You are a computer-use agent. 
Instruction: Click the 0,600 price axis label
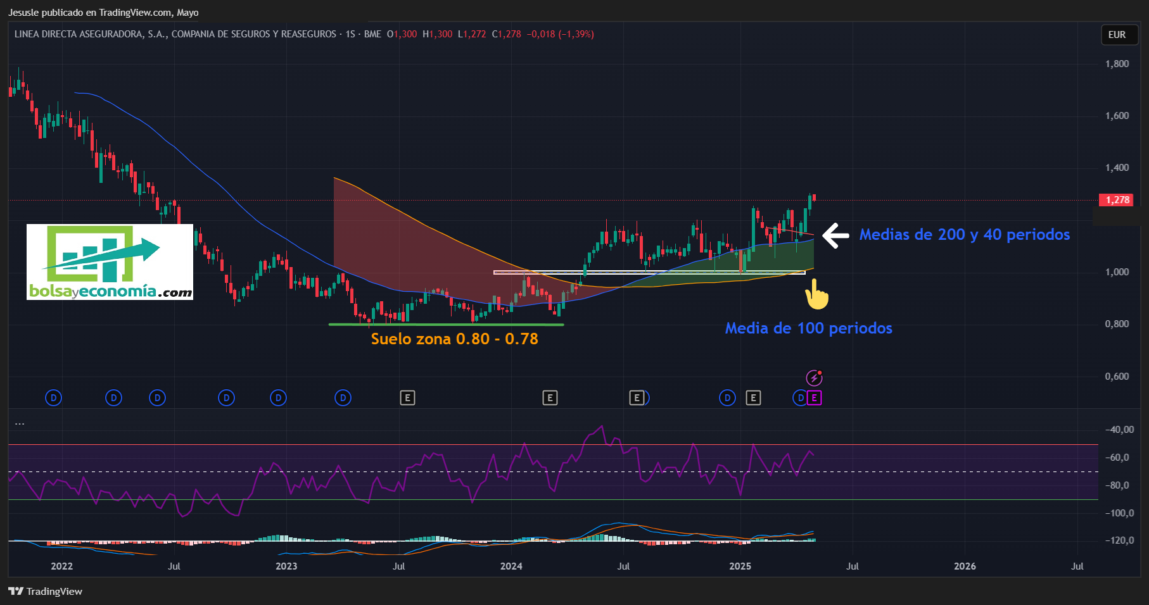1117,377
